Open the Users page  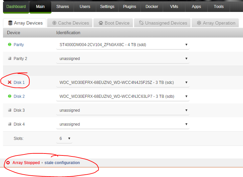coord(85,7)
